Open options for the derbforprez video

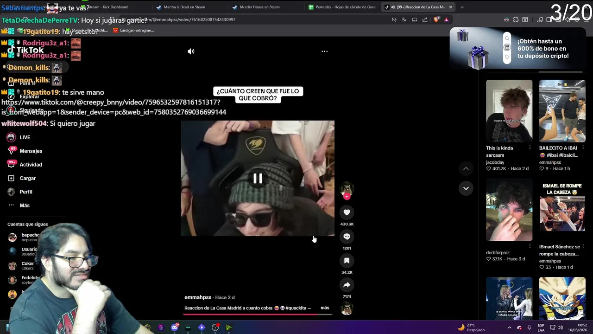530,246
